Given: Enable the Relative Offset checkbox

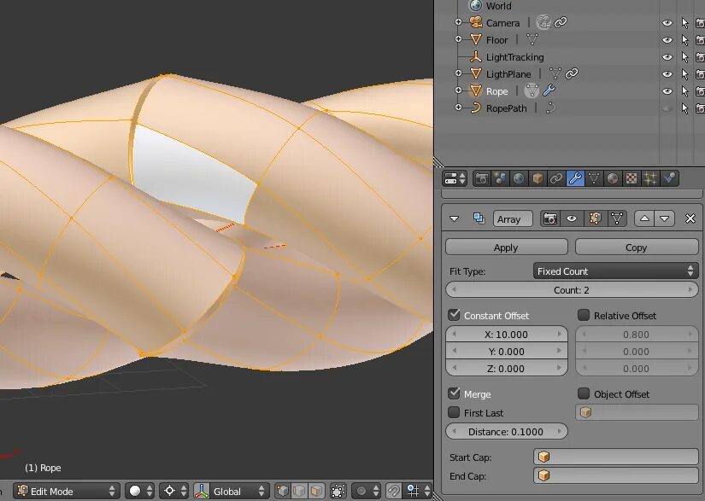Looking at the screenshot, I should pyautogui.click(x=584, y=315).
